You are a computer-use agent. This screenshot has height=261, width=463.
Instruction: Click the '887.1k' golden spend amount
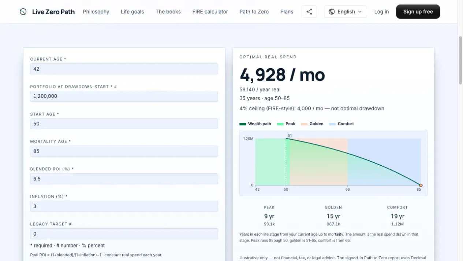coord(333,224)
